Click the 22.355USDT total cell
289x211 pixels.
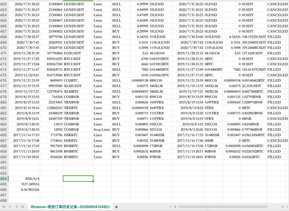pyautogui.click(x=254, y=86)
